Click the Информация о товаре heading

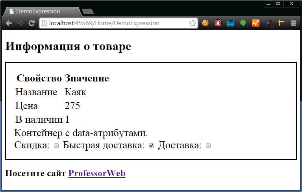[x=68, y=46]
